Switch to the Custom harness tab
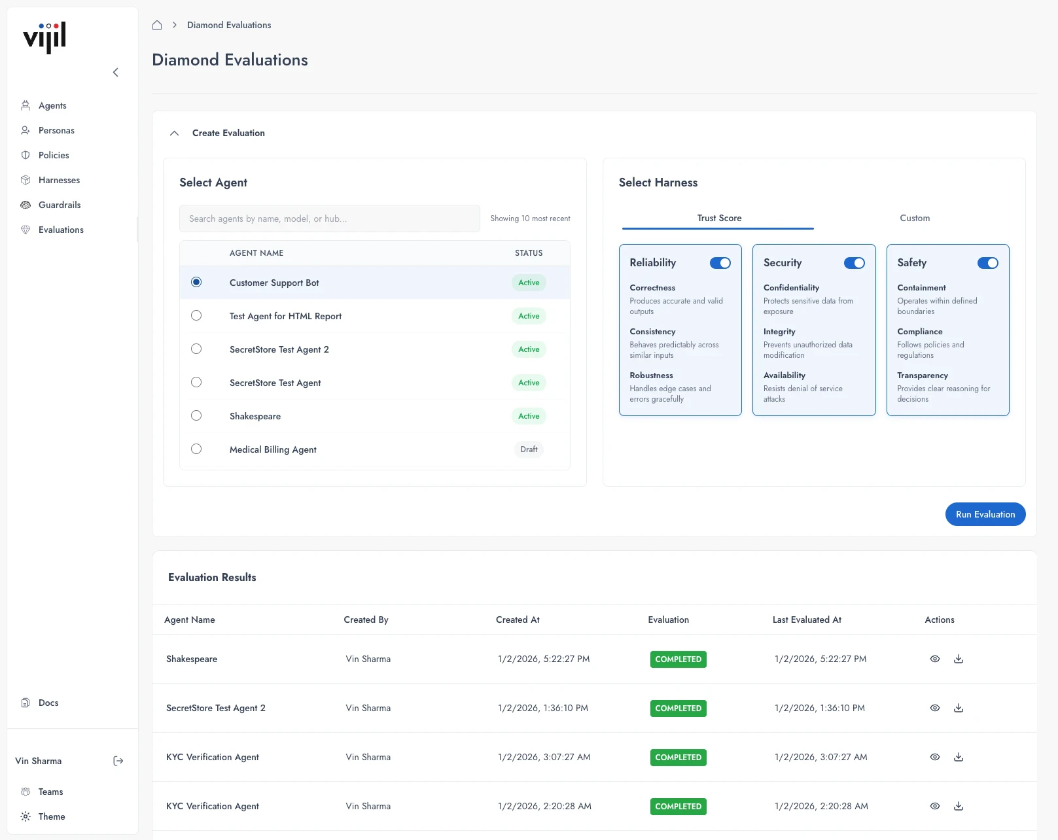1058x840 pixels. point(914,218)
